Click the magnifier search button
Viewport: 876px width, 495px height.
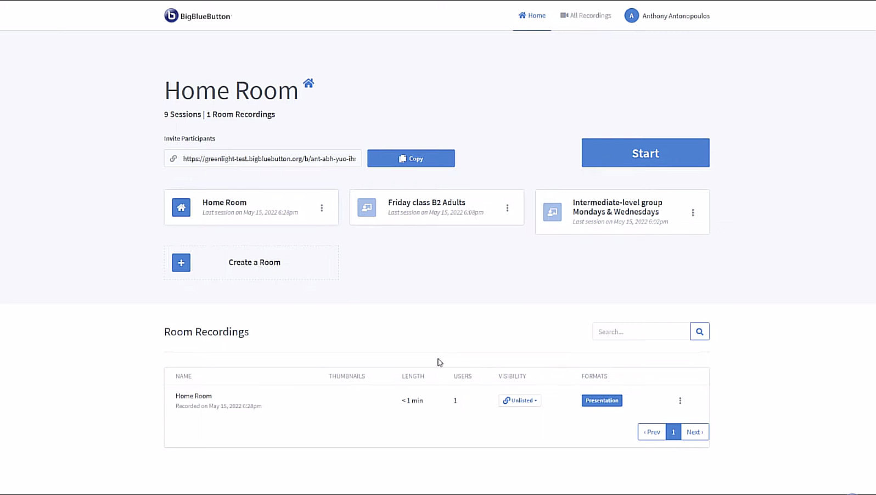(700, 331)
